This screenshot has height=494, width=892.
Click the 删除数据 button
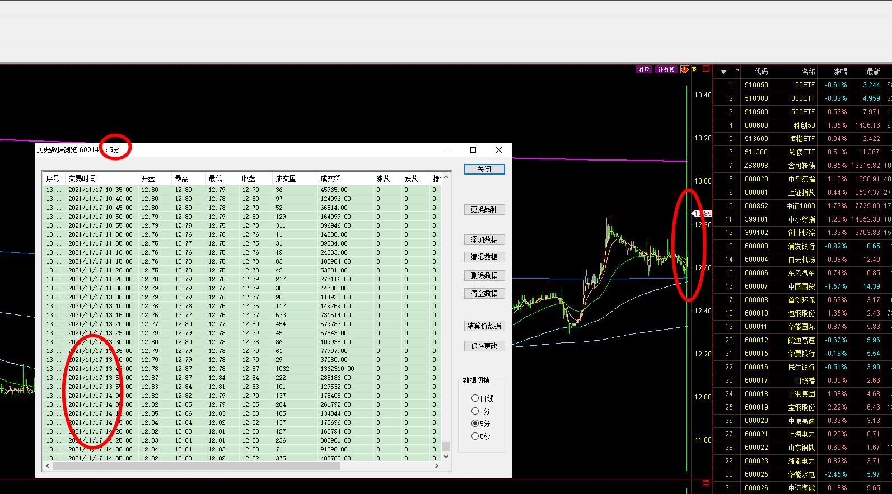[x=484, y=275]
